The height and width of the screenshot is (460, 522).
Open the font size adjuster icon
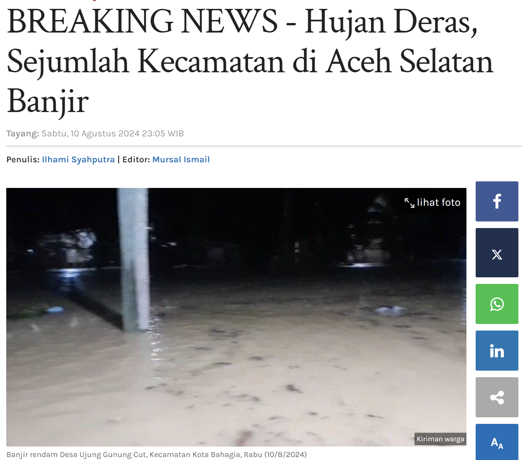click(497, 442)
